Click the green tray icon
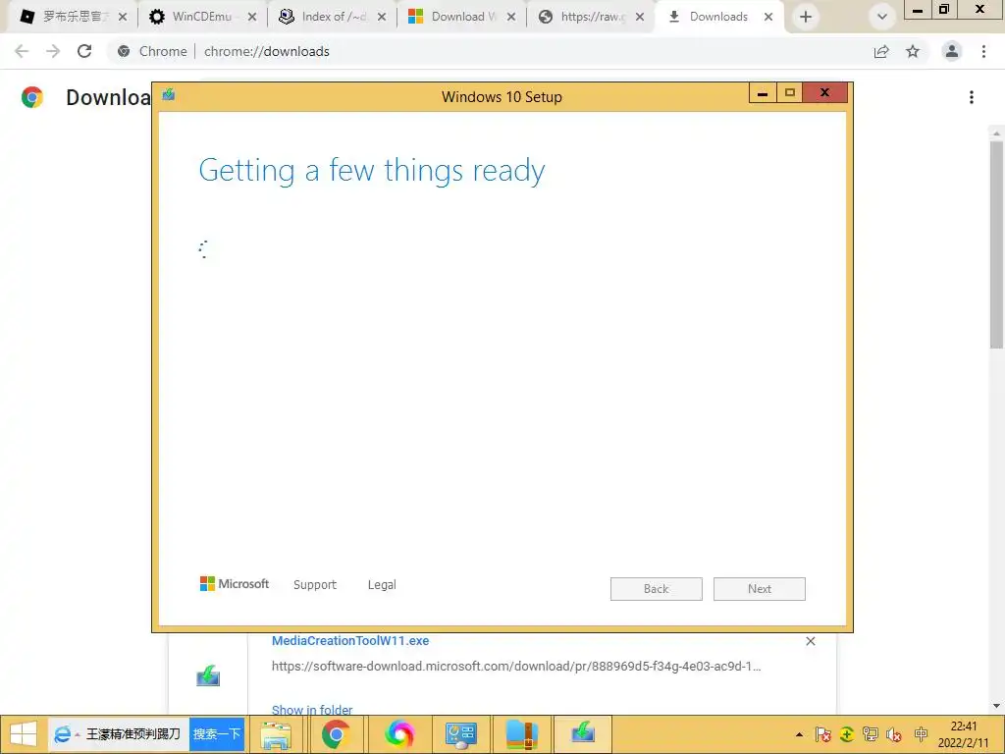 (x=847, y=734)
